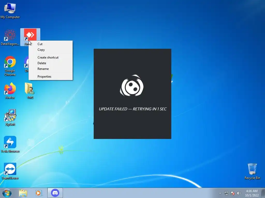Image resolution: width=265 pixels, height=198 pixels.
Task: Select the partially hidden Discord desktop shortcut
Action: click(26, 64)
